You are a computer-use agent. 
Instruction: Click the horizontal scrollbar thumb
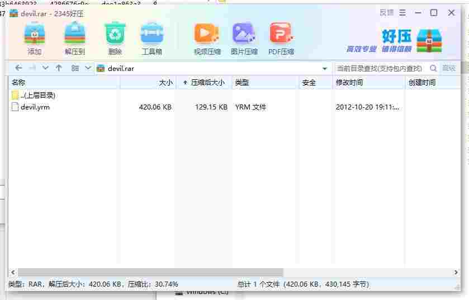tap(150, 272)
